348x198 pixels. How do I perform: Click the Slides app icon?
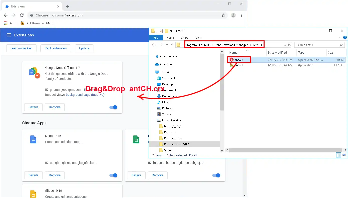point(33,194)
